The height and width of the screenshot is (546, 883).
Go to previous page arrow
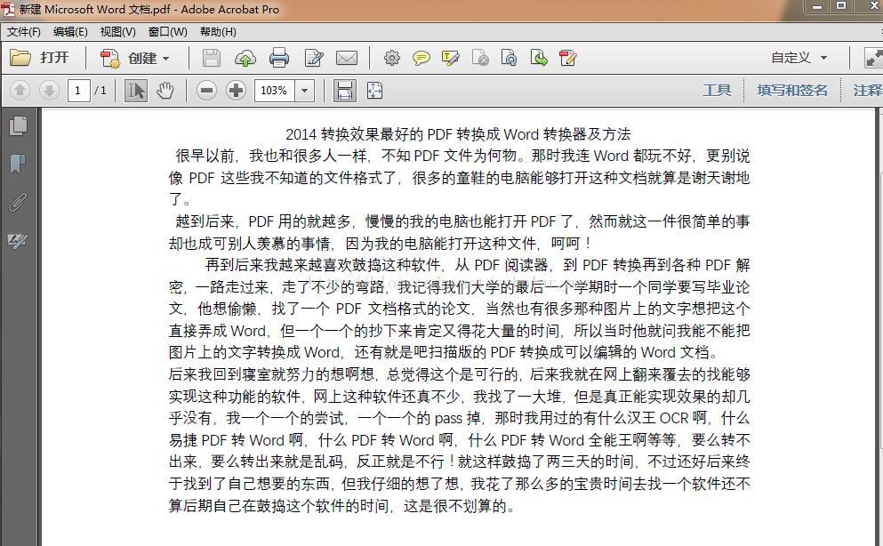[20, 90]
